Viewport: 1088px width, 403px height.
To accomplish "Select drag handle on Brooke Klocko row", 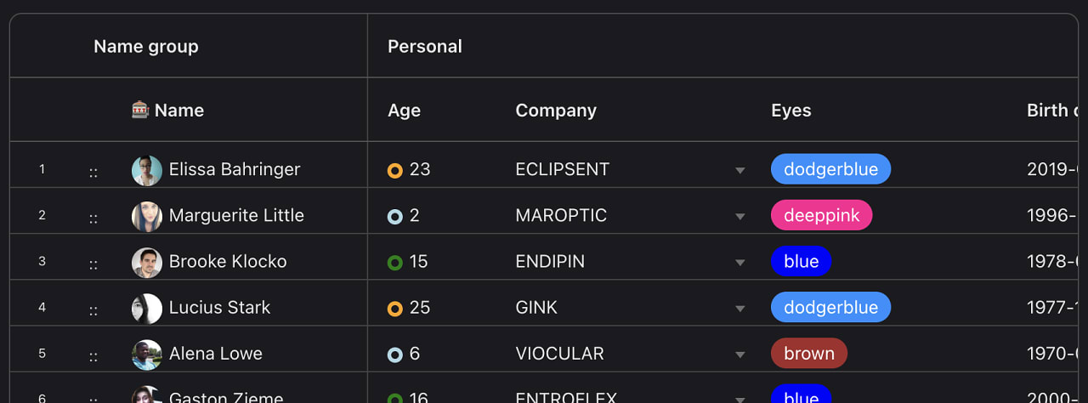I will coord(93,264).
